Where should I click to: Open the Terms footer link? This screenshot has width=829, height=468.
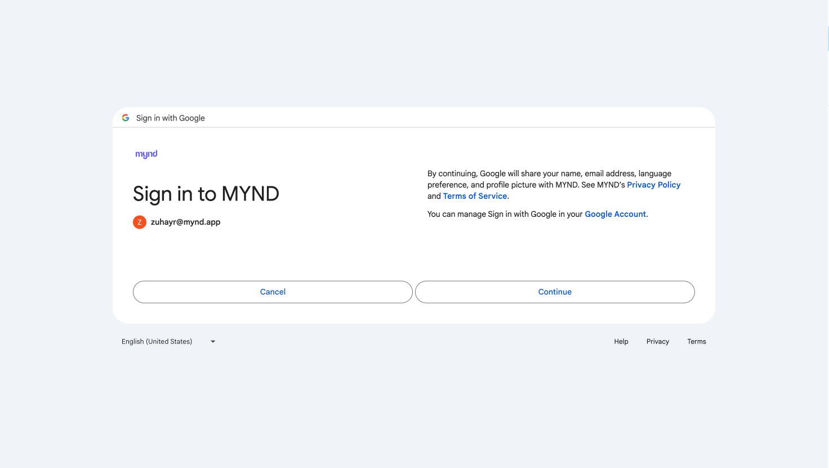(697, 341)
